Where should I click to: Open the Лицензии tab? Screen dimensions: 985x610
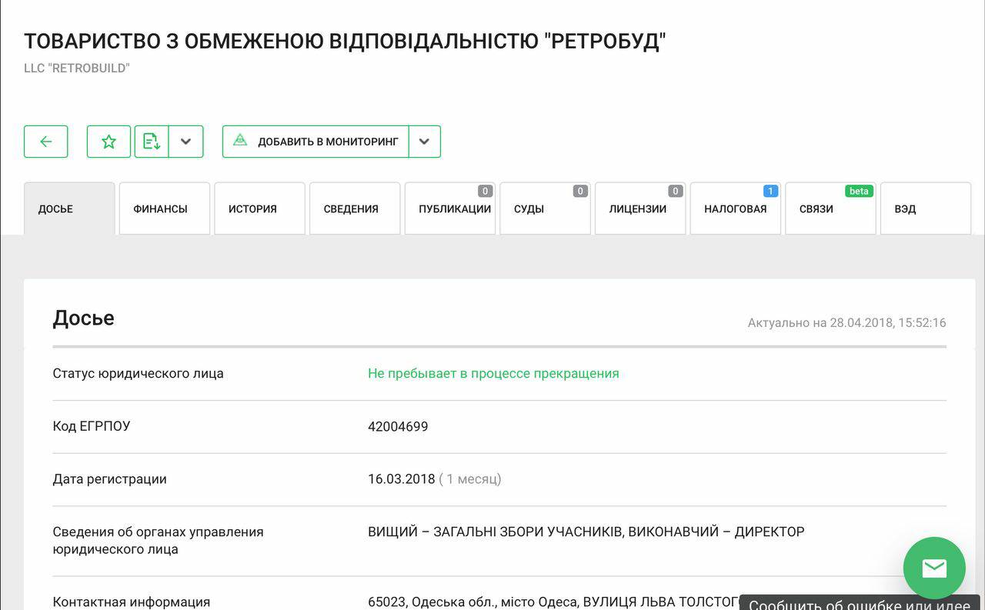pyautogui.click(x=639, y=208)
